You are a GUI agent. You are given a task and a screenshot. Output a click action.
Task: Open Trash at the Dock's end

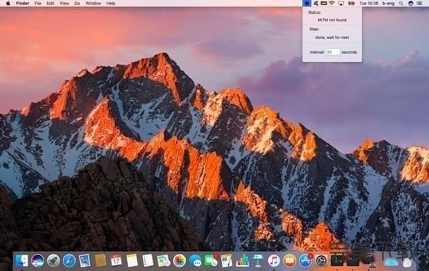click(407, 261)
